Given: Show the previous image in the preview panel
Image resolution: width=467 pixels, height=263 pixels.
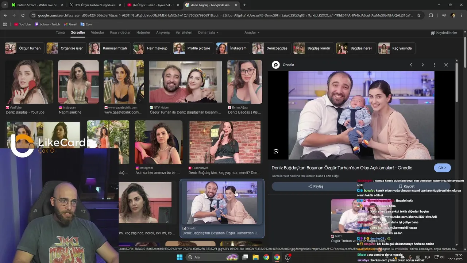Looking at the screenshot, I should (x=411, y=65).
